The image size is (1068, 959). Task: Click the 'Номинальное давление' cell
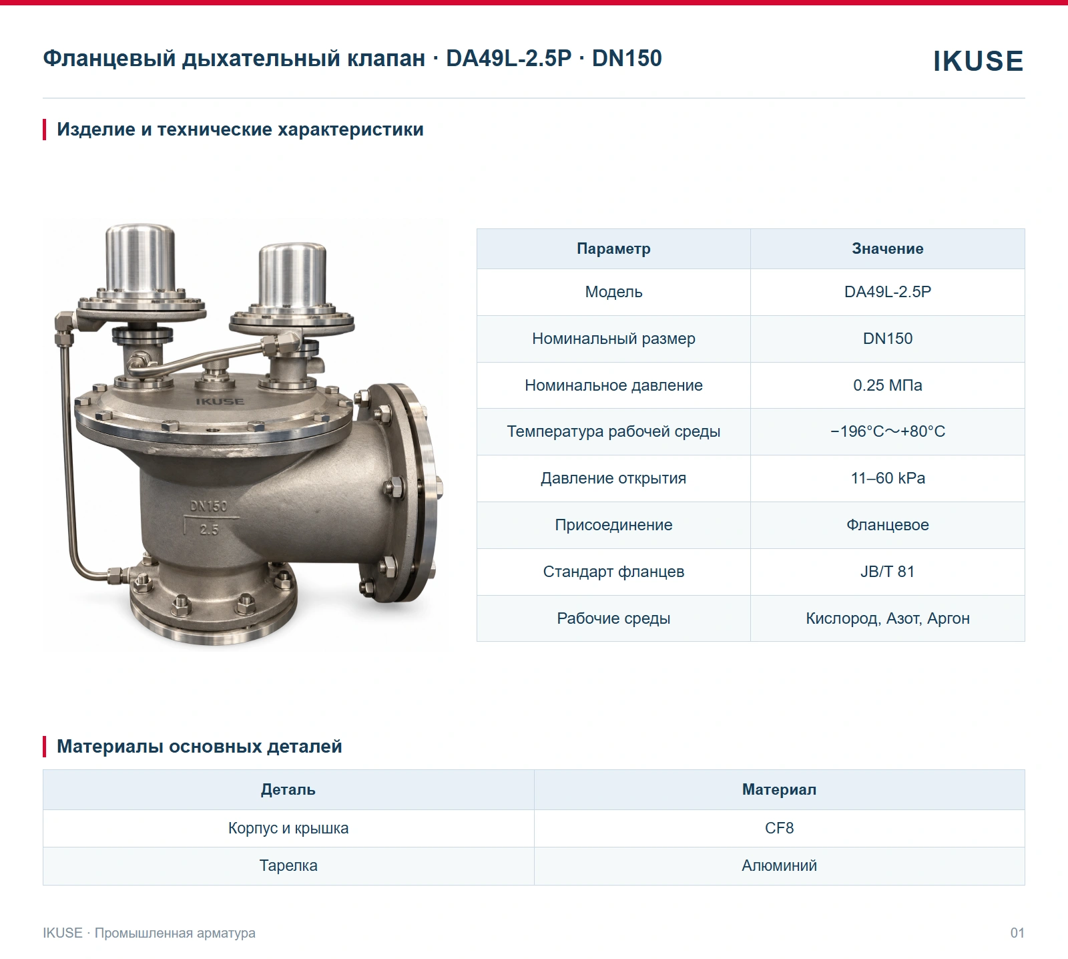(613, 385)
